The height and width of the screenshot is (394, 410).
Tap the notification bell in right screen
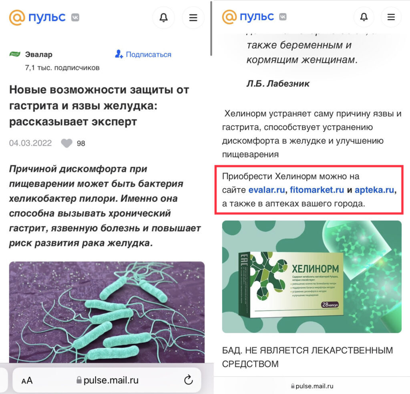point(364,17)
